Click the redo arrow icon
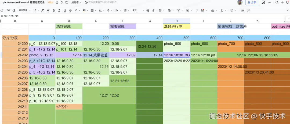290x124 pixels. (x=2, y=10)
